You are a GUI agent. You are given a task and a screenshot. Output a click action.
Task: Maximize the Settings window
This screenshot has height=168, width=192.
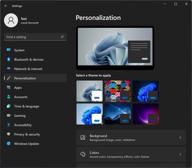point(176,4)
